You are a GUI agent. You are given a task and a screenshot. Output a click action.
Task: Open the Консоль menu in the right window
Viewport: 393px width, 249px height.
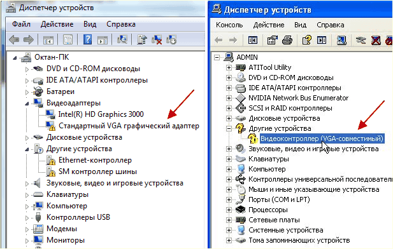pos(229,25)
